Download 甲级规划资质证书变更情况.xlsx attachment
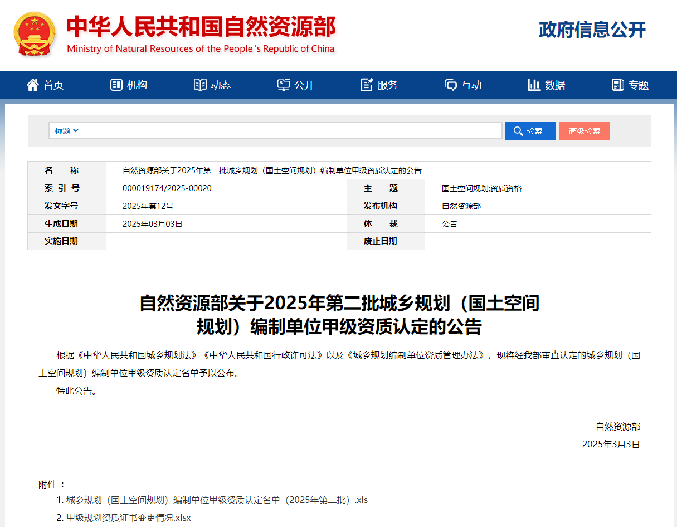677x527 pixels. [129, 518]
